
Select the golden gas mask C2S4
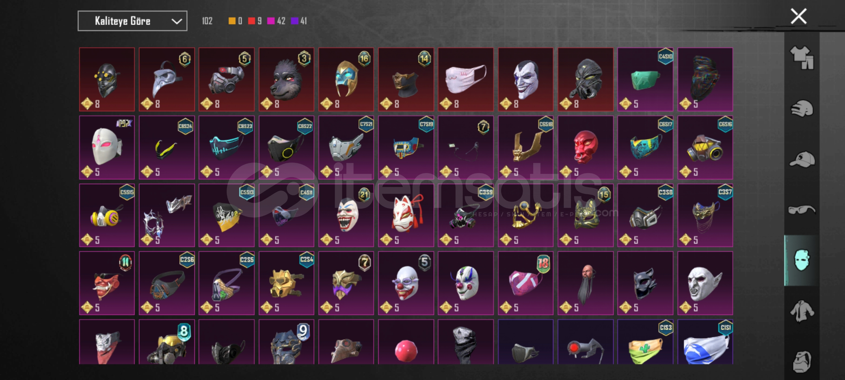(x=286, y=283)
